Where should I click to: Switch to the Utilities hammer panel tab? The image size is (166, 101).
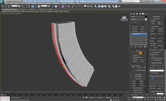point(146,14)
